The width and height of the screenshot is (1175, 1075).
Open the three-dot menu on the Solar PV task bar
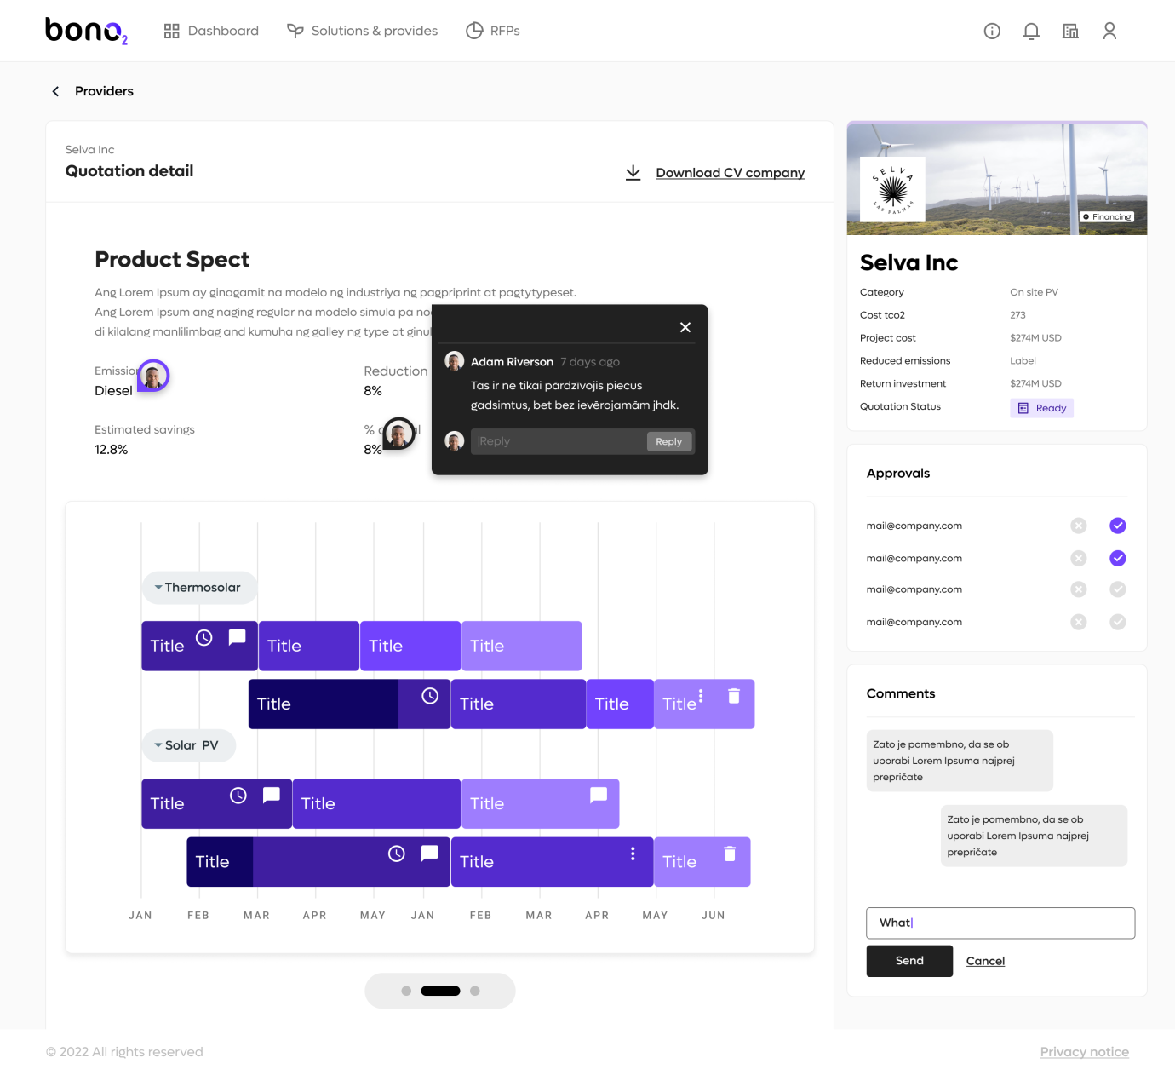[x=632, y=852]
